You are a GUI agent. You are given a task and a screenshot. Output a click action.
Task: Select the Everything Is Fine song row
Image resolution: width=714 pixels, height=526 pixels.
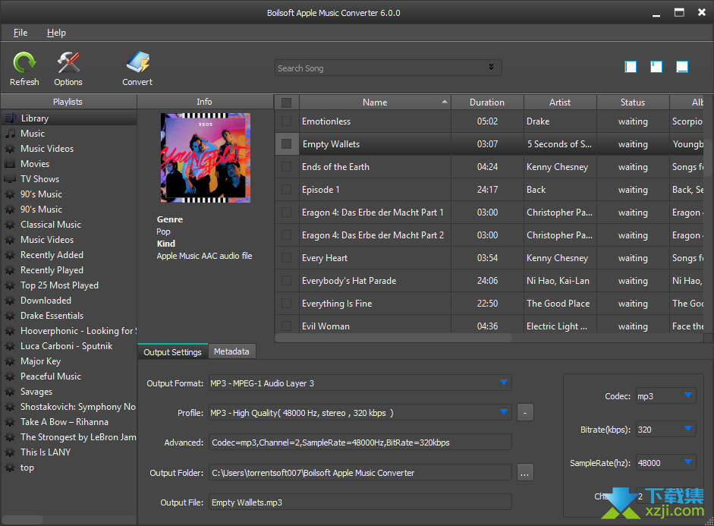(489, 304)
